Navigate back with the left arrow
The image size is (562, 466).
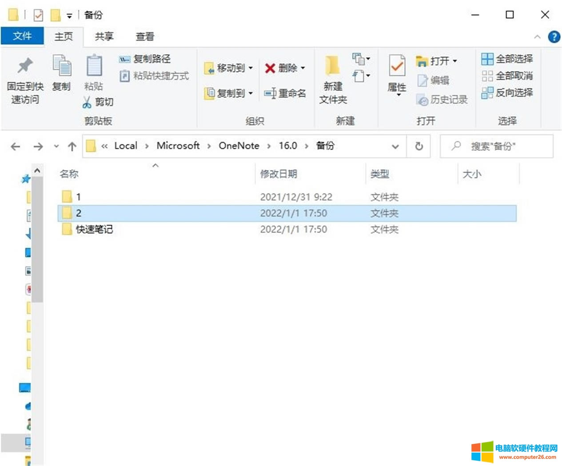click(x=15, y=146)
